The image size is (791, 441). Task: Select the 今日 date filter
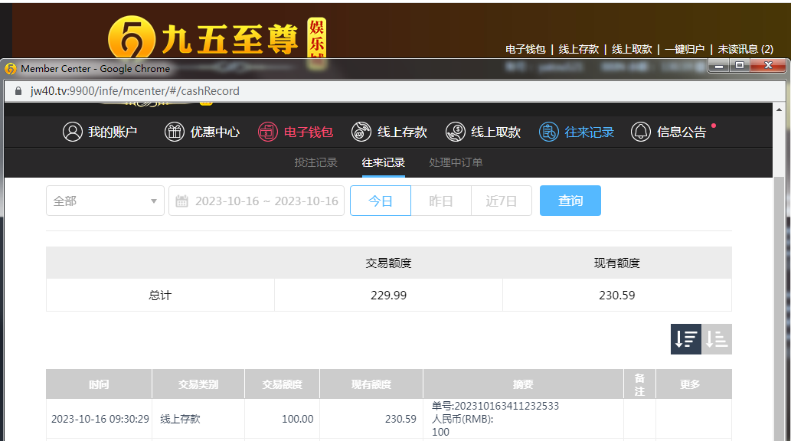[381, 201]
